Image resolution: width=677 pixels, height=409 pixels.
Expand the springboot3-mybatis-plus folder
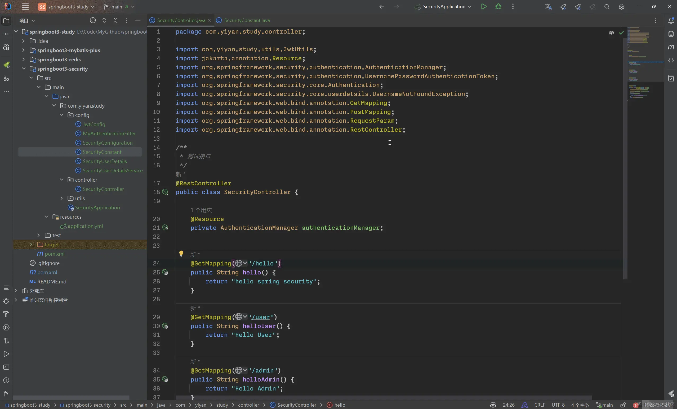[24, 50]
